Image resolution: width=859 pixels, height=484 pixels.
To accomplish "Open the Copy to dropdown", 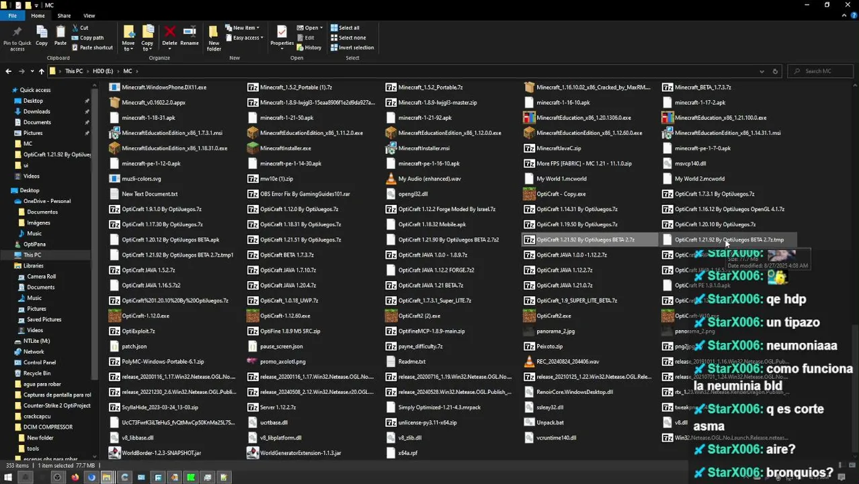I will (x=147, y=38).
